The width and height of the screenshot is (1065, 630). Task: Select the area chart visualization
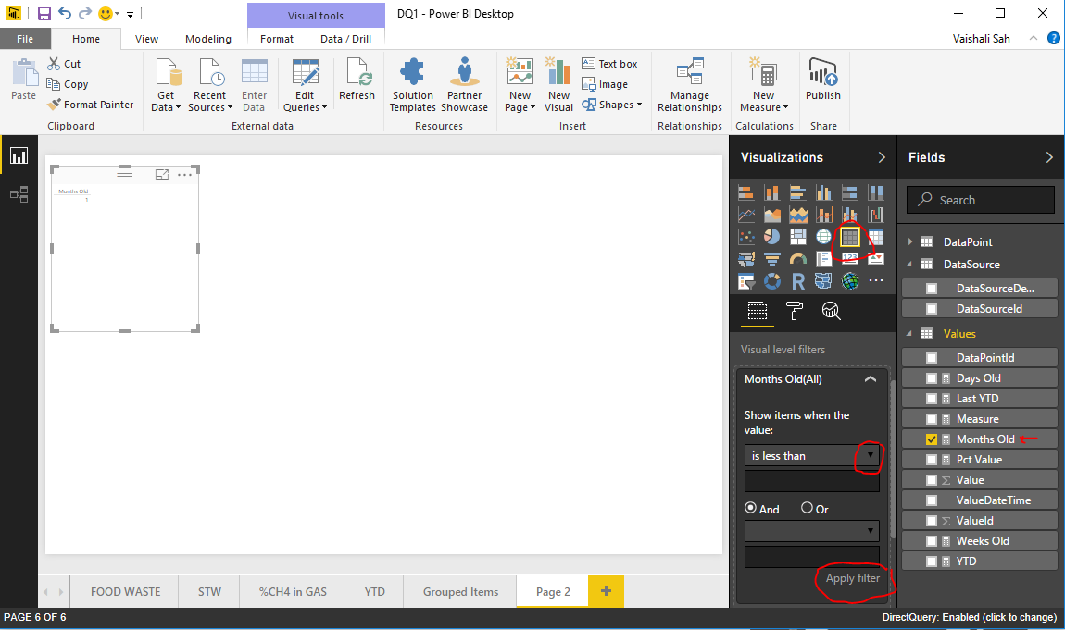pos(771,215)
